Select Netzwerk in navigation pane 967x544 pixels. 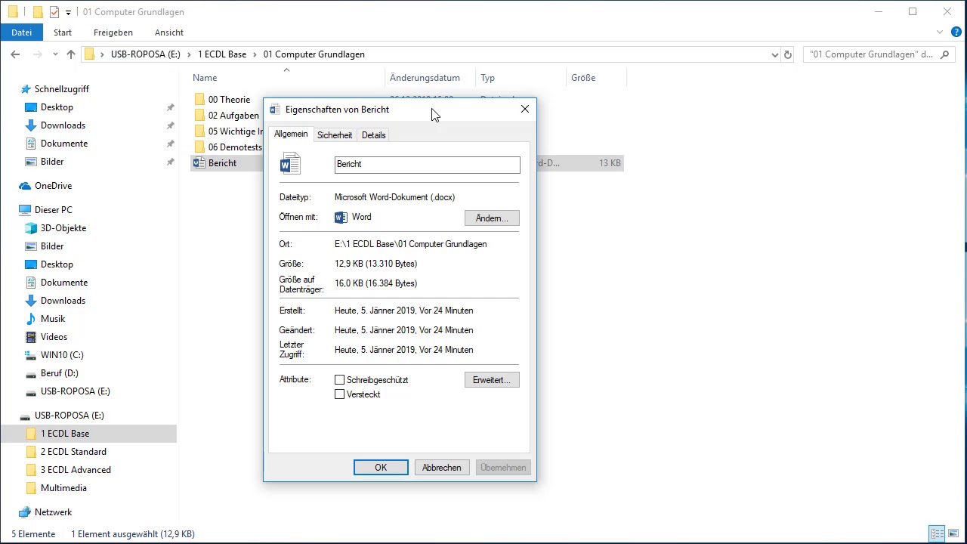tap(53, 512)
